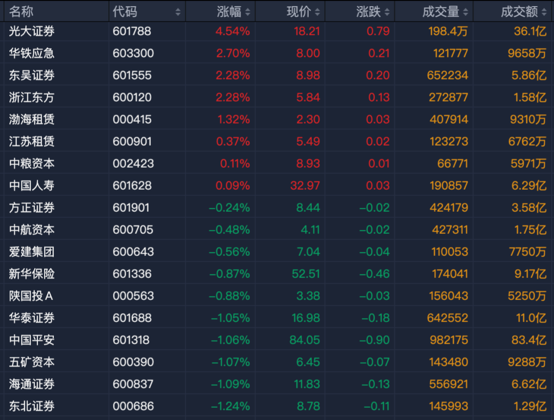Click the 成交额 header label
The image size is (554, 420).
519,12
